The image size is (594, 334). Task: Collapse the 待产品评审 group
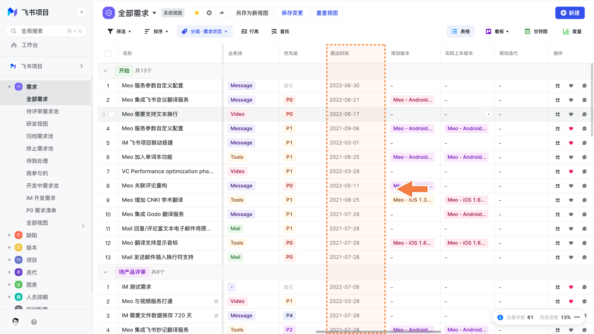(105, 272)
